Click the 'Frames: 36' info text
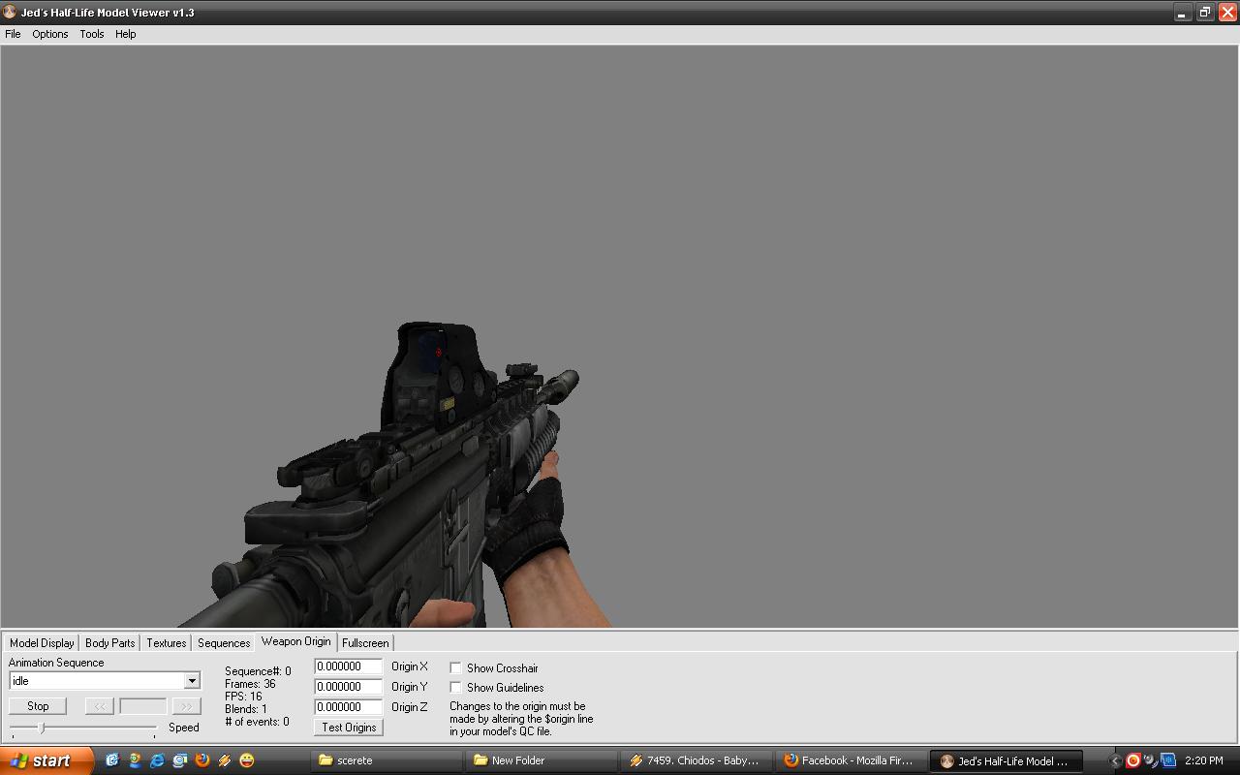 (x=250, y=684)
